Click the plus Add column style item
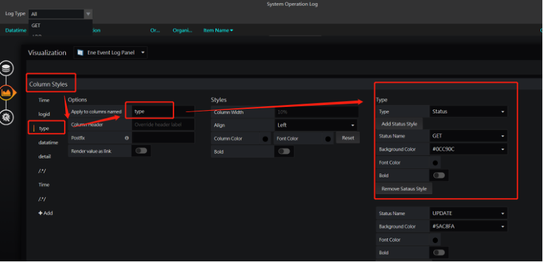This screenshot has height=262, width=543. pos(45,213)
